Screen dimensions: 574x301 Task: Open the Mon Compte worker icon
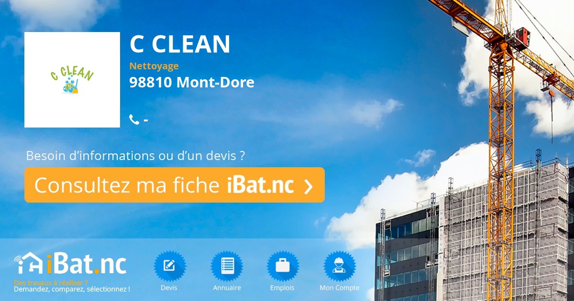click(x=340, y=266)
